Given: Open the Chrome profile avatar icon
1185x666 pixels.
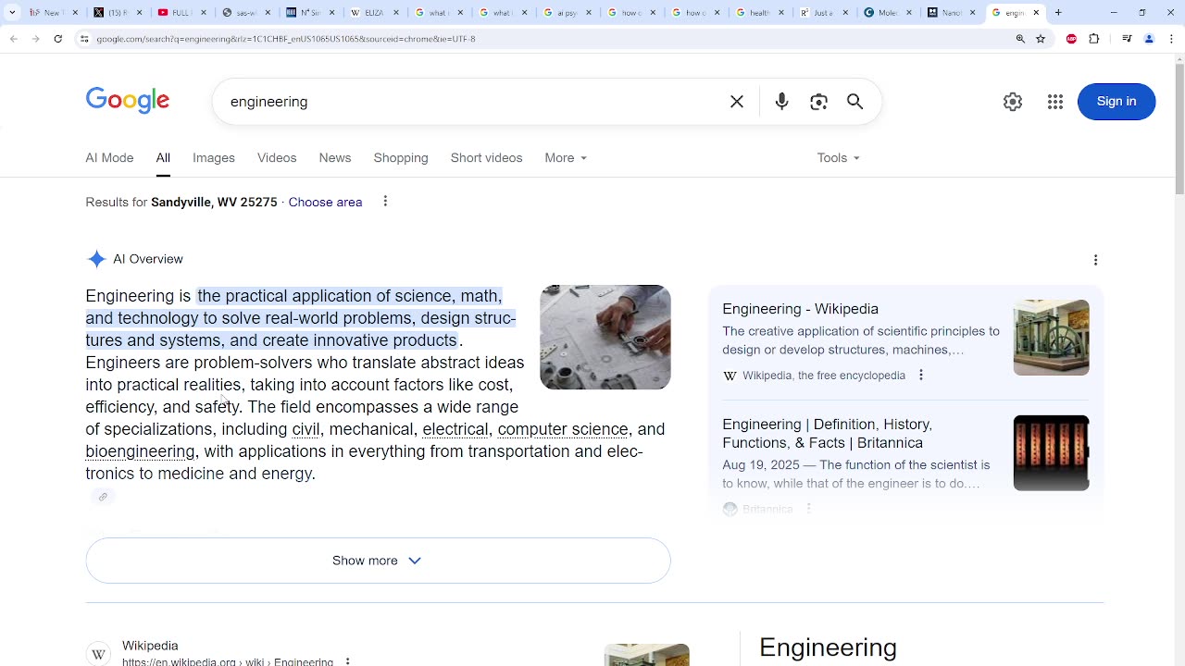Looking at the screenshot, I should 1149,39.
